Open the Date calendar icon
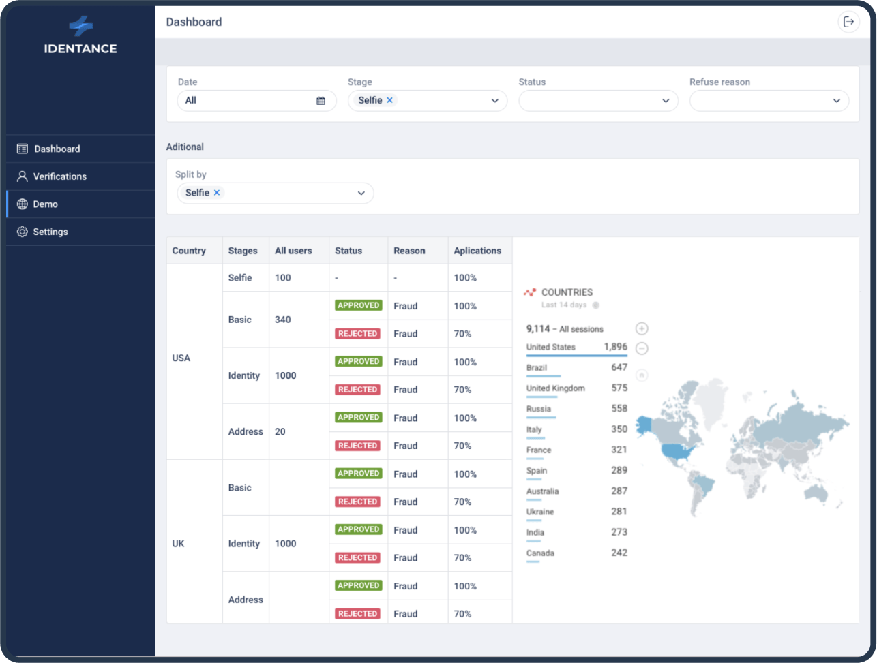 321,101
